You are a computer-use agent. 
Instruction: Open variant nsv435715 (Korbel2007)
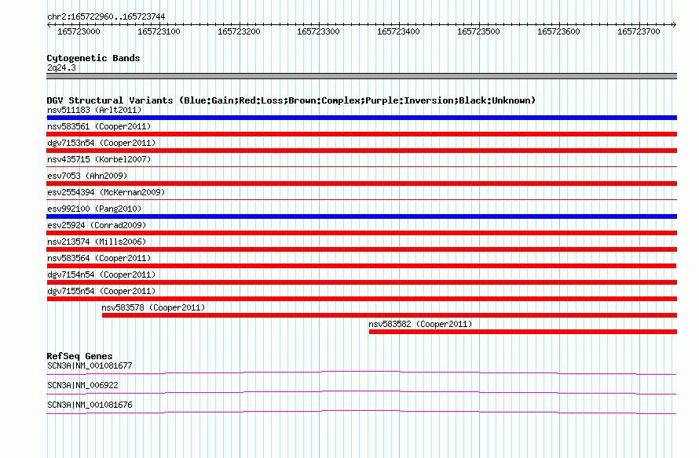[x=99, y=159]
